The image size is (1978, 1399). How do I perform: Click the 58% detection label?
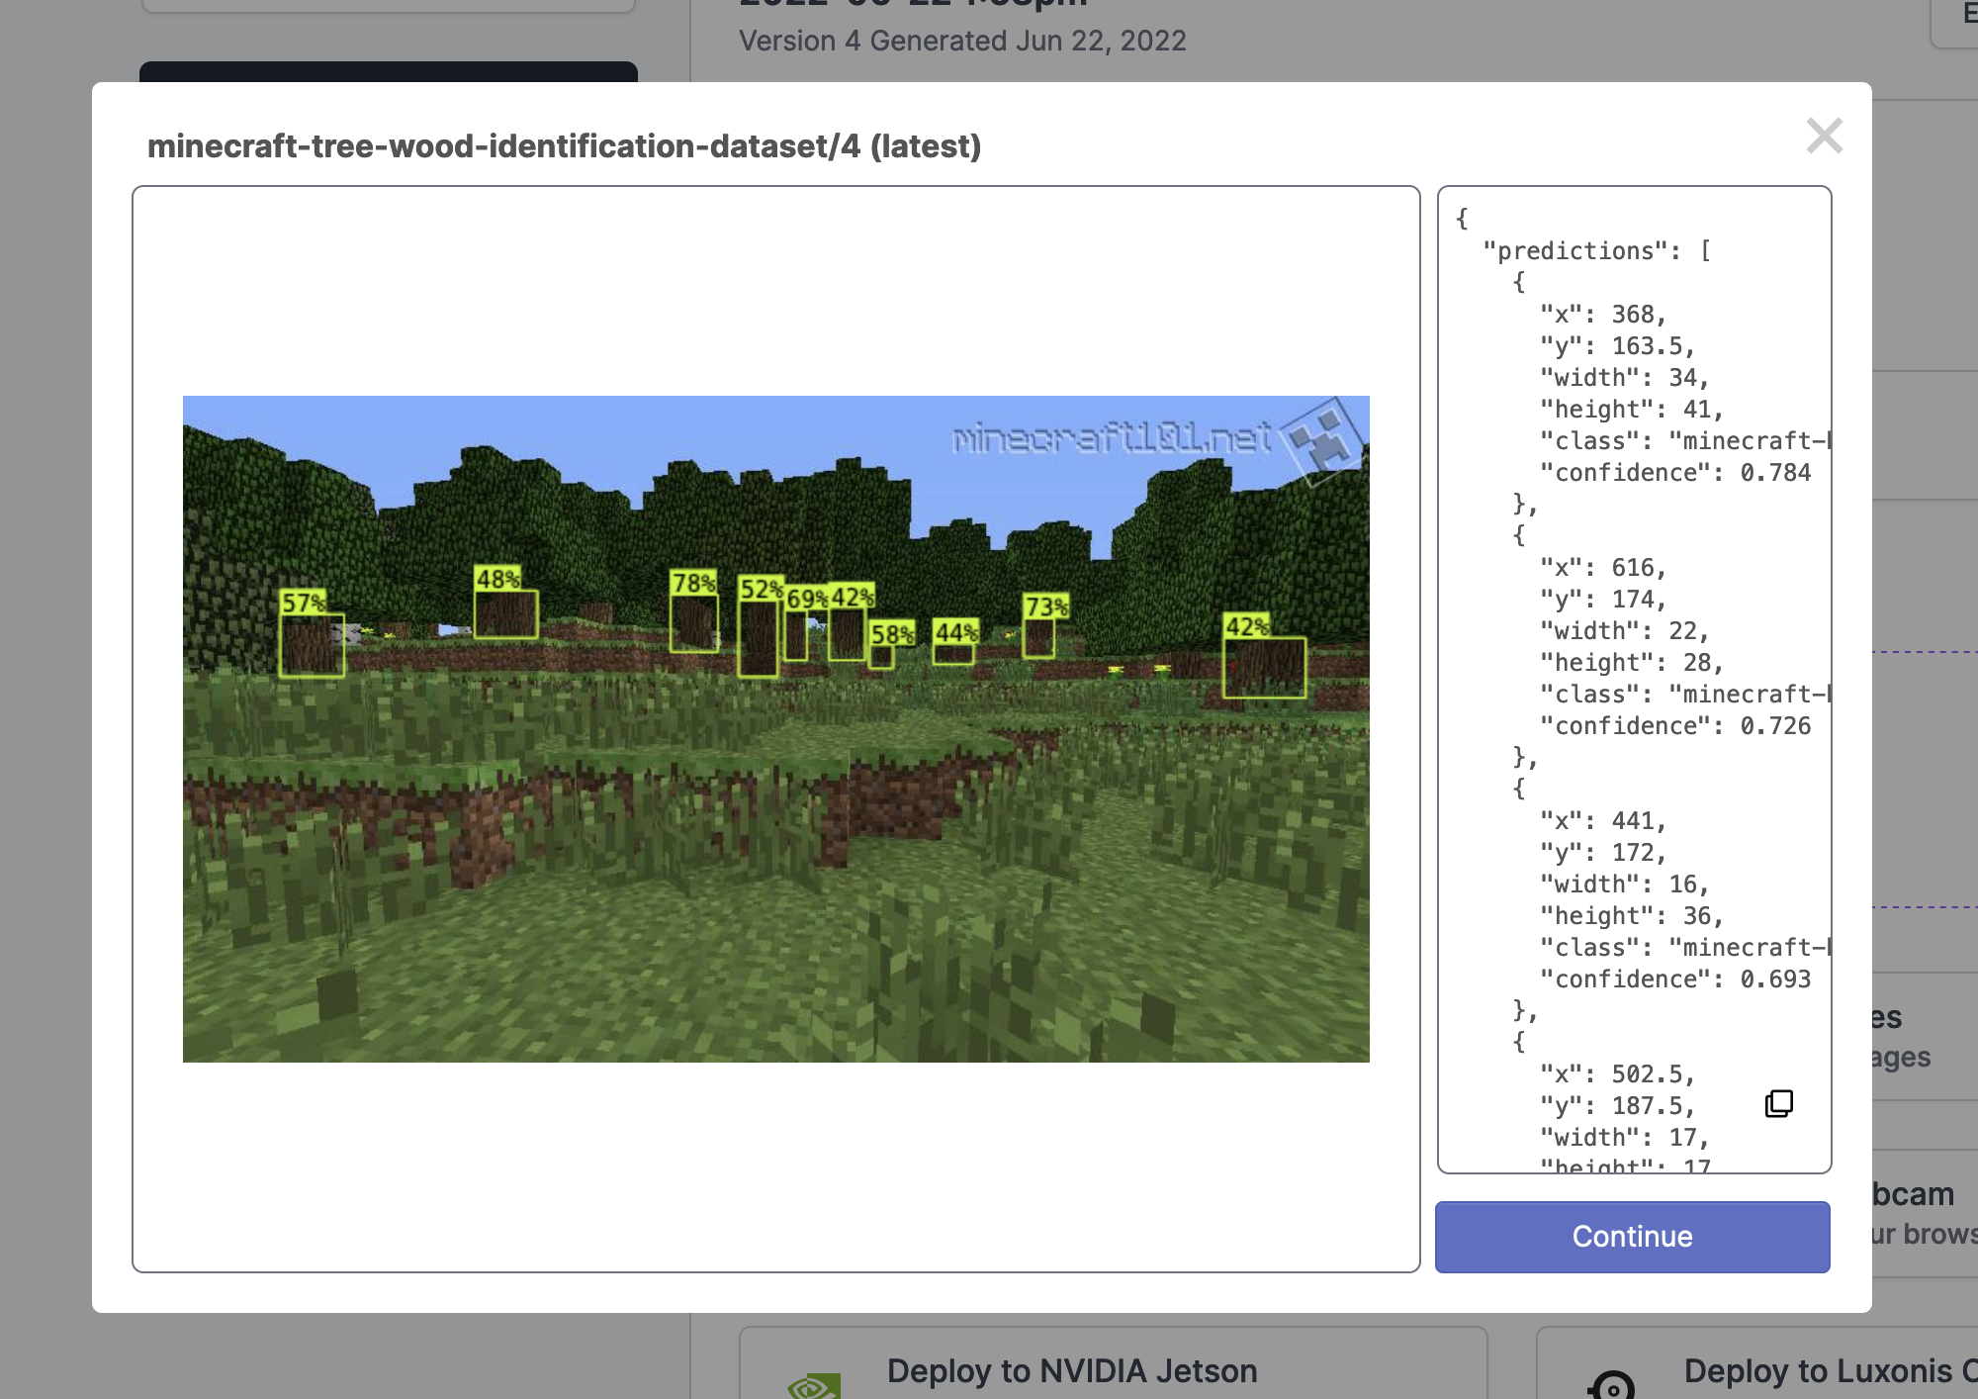point(891,634)
